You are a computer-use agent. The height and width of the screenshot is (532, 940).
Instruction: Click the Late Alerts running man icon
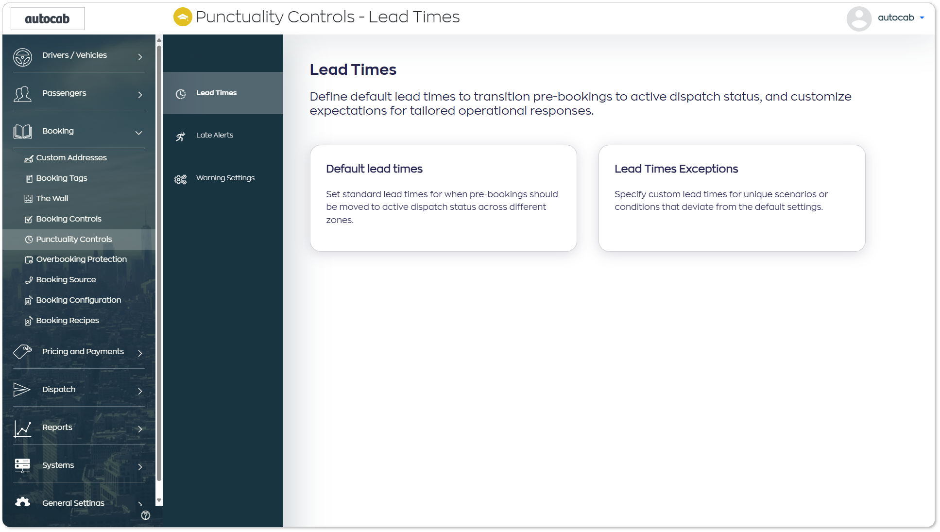(180, 137)
